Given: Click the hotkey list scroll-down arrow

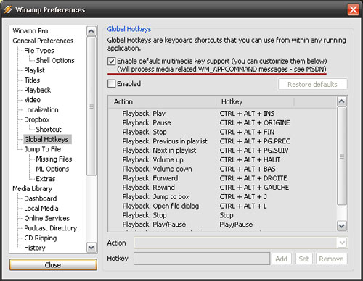Looking at the screenshot, I should click(341, 226).
